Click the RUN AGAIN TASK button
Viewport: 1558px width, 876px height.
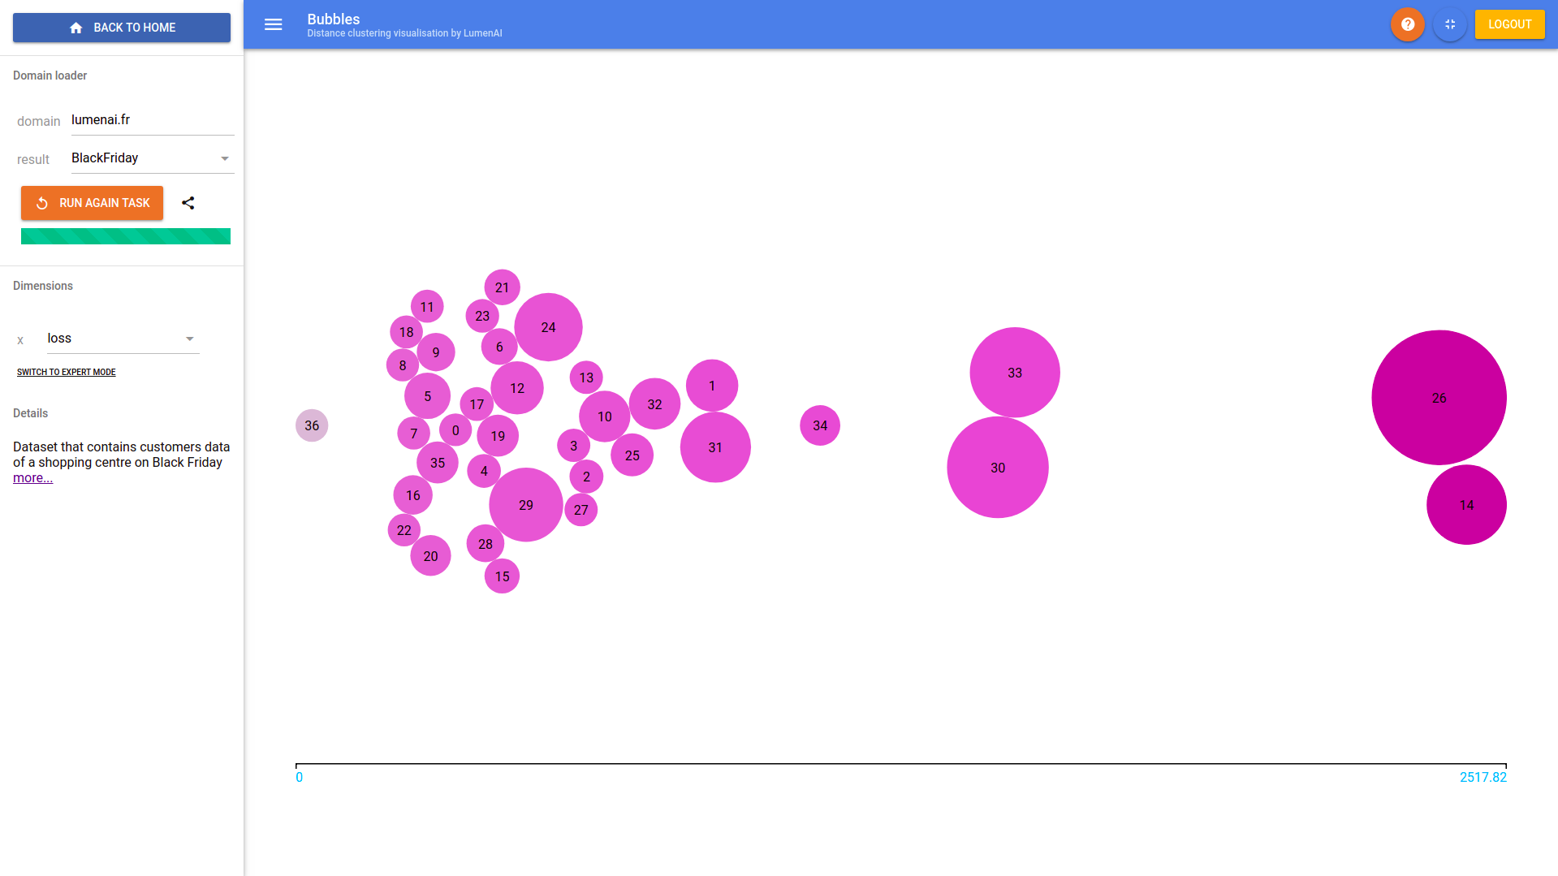(92, 203)
